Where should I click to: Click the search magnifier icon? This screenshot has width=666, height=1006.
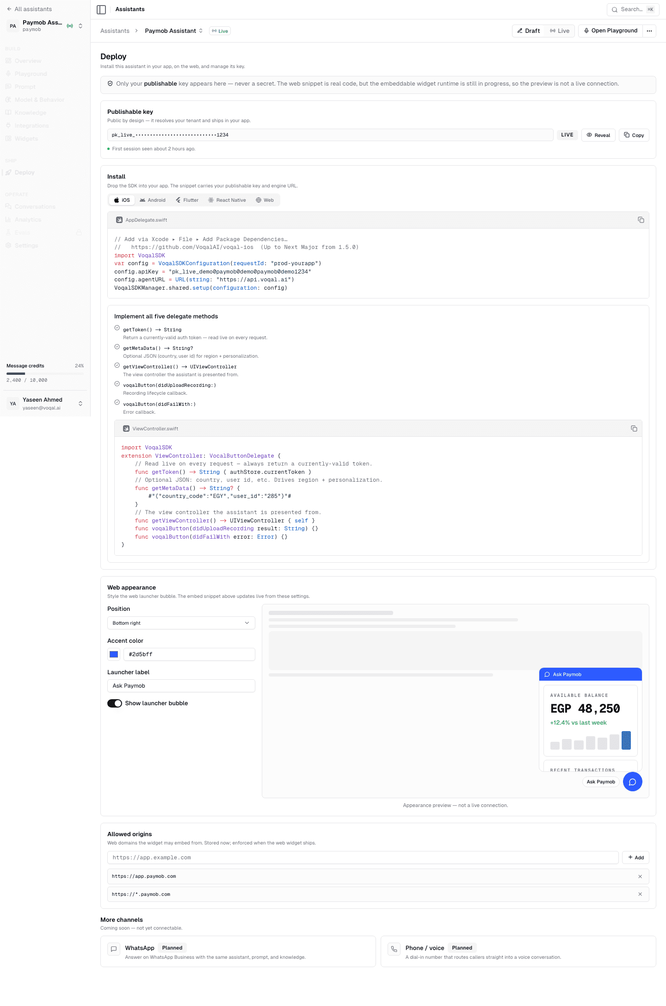(615, 9)
